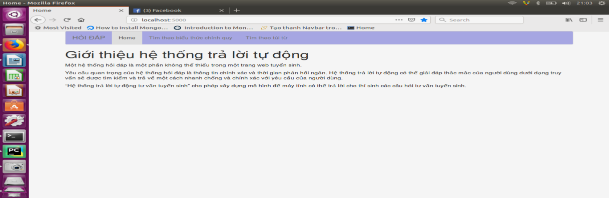Open a new tab with plus button
This screenshot has height=198, width=609.
coord(237,10)
